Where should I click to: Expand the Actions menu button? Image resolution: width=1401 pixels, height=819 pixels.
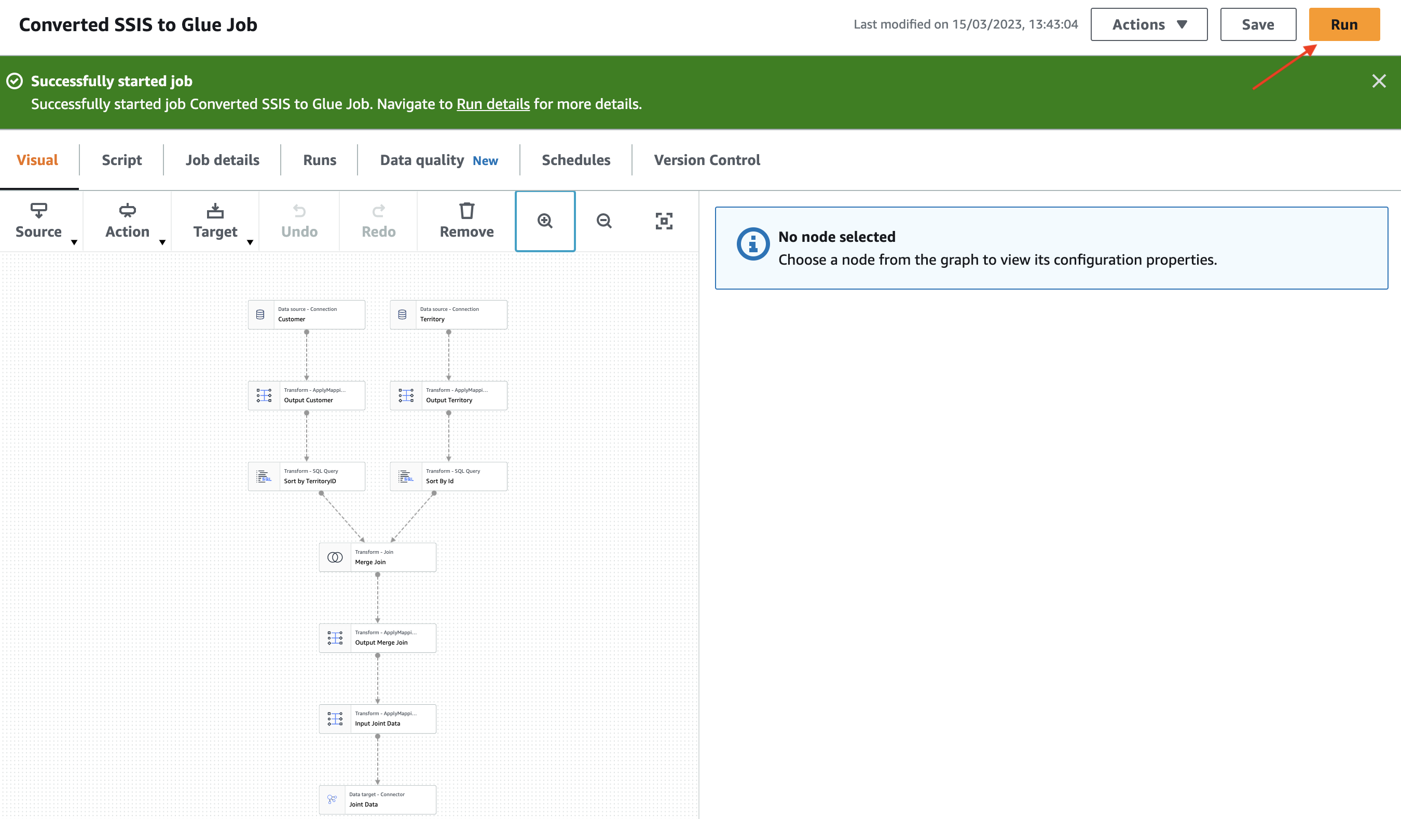pos(1149,24)
